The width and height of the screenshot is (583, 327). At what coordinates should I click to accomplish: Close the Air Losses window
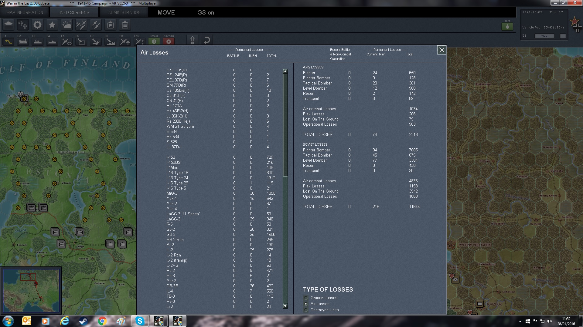point(442,50)
